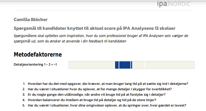
Task: Click the white divider line in score bar
Action: point(144,65)
